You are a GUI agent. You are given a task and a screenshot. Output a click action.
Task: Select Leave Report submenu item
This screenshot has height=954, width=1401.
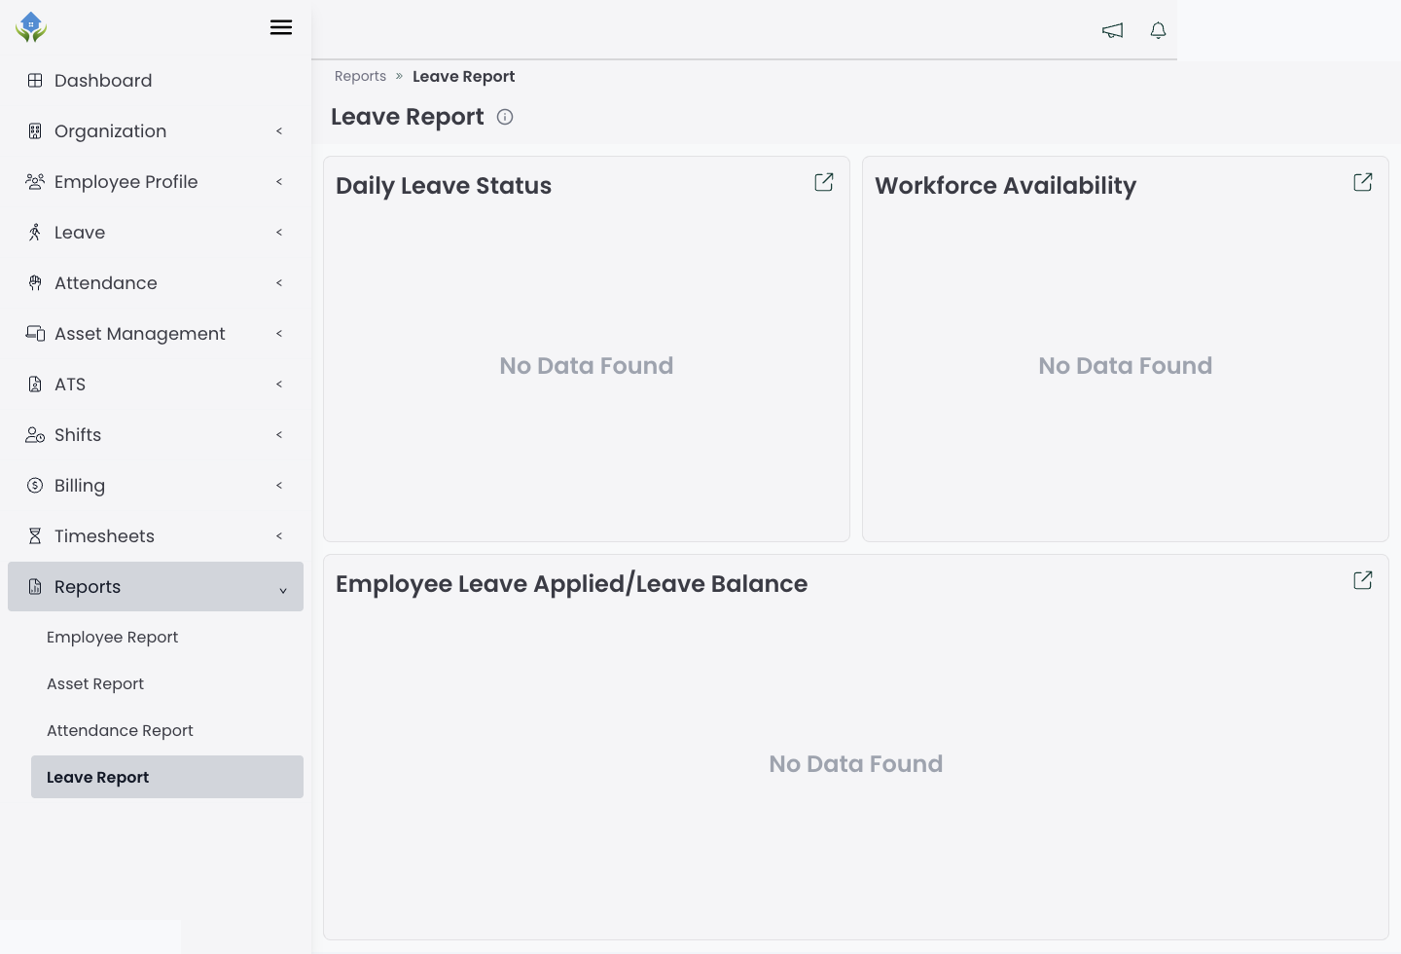167,777
